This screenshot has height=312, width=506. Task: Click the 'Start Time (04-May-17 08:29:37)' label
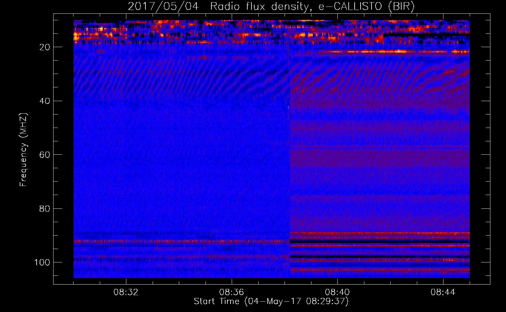271,301
